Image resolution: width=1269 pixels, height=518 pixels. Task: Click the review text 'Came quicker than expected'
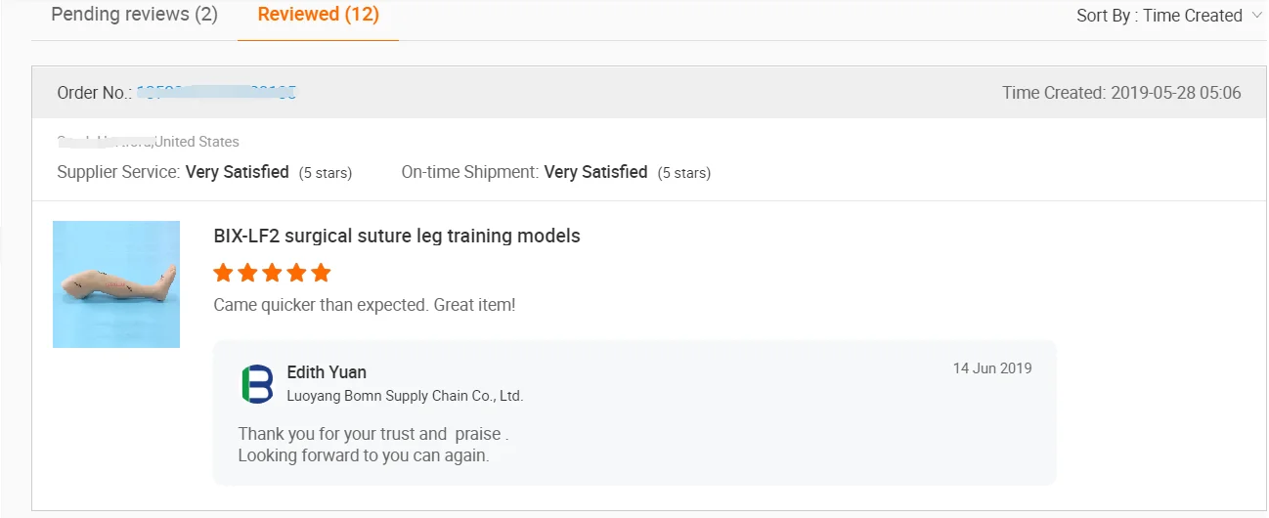click(364, 305)
